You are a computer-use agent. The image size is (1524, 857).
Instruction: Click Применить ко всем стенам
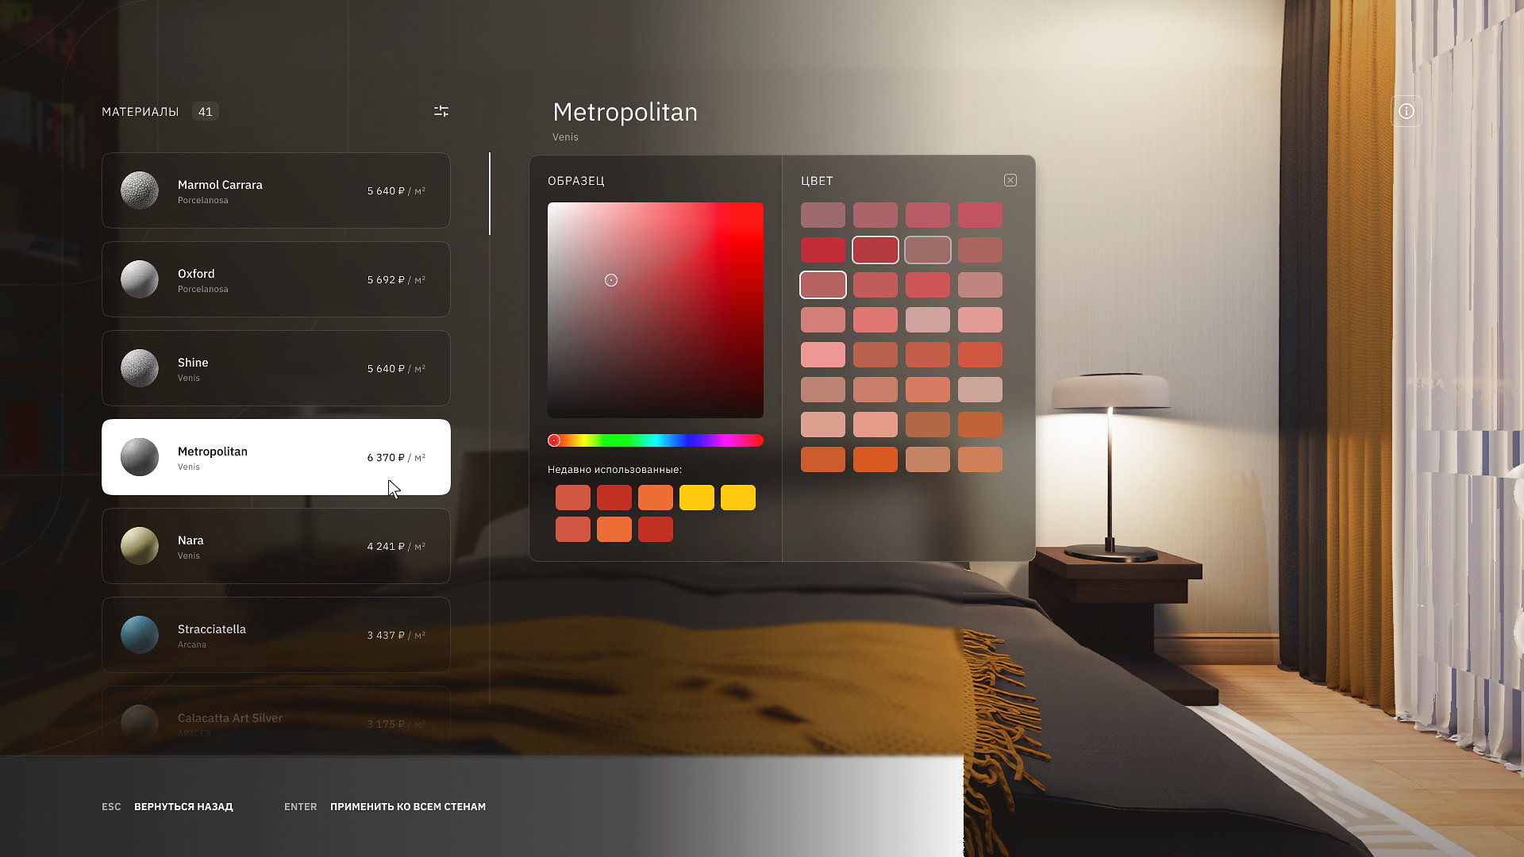click(407, 806)
